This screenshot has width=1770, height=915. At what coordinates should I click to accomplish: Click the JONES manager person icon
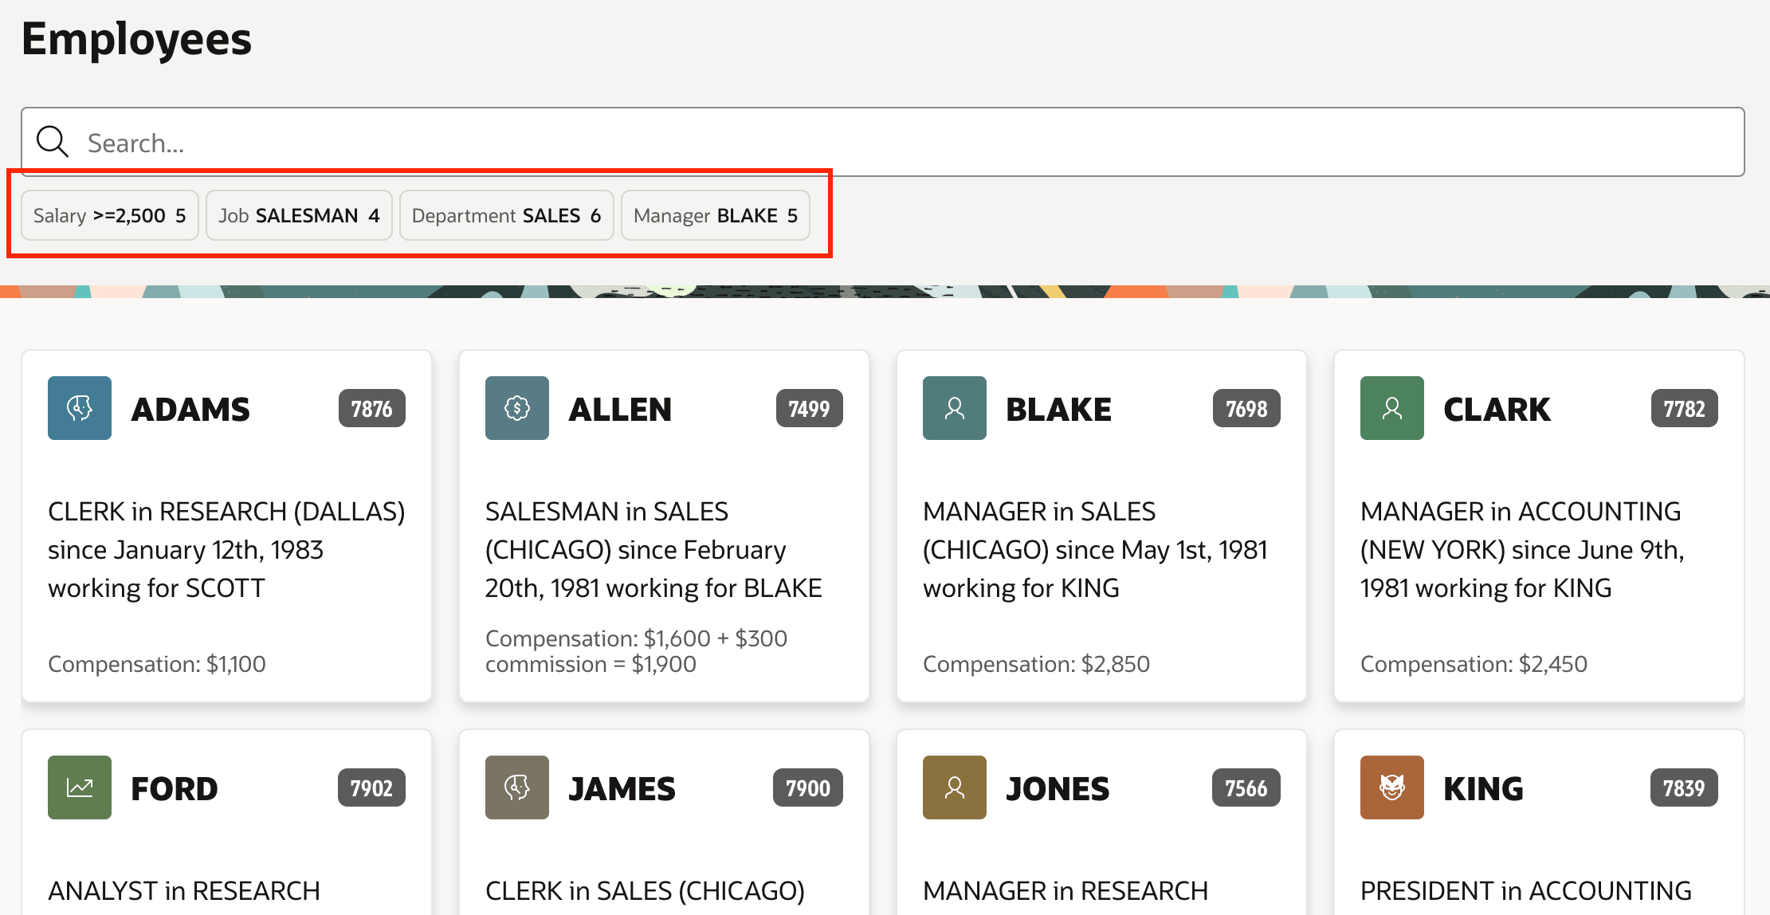point(955,787)
